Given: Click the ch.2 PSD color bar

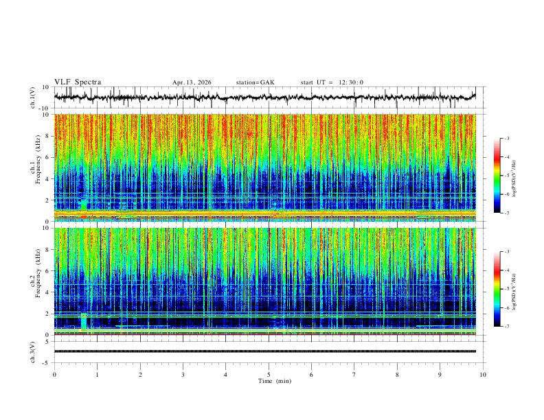Looking at the screenshot, I should [x=497, y=289].
